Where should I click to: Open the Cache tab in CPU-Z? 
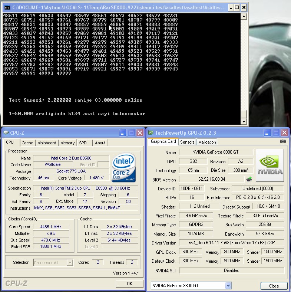click(x=27, y=143)
